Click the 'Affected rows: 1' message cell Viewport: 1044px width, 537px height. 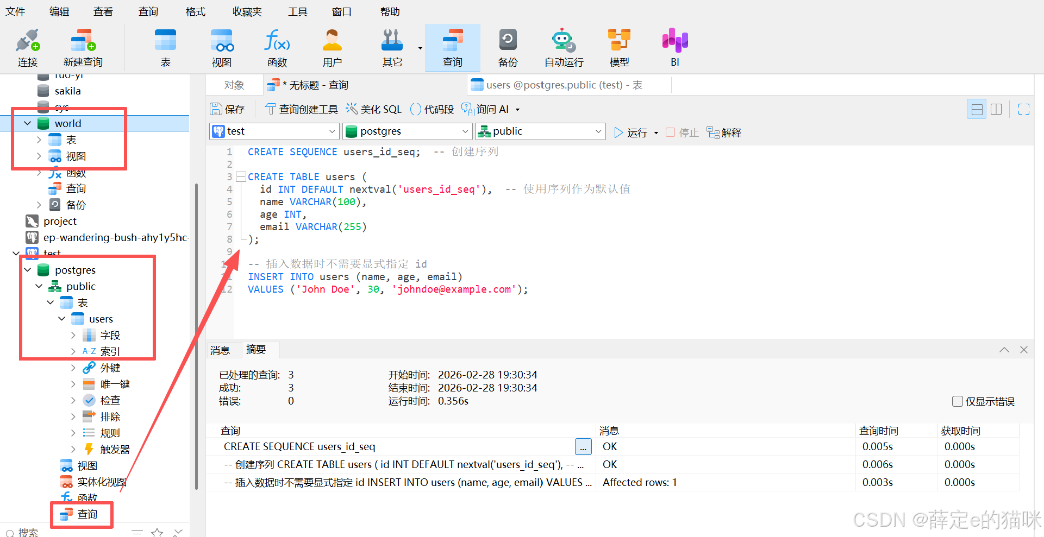pyautogui.click(x=726, y=482)
